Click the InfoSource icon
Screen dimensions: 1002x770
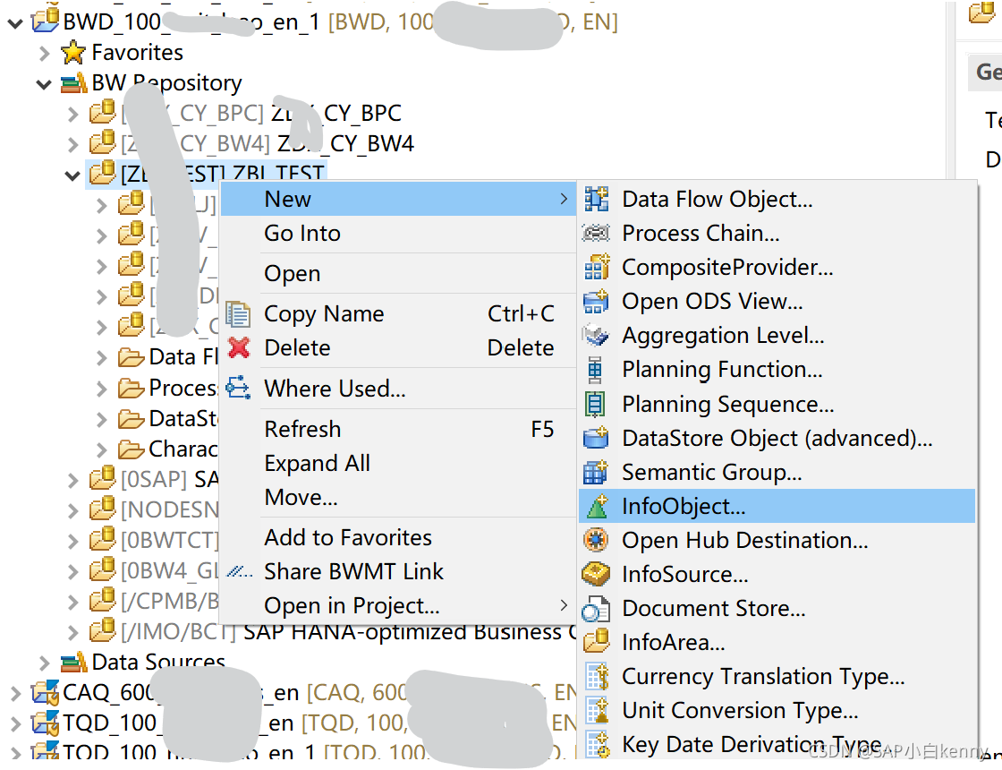coord(596,574)
